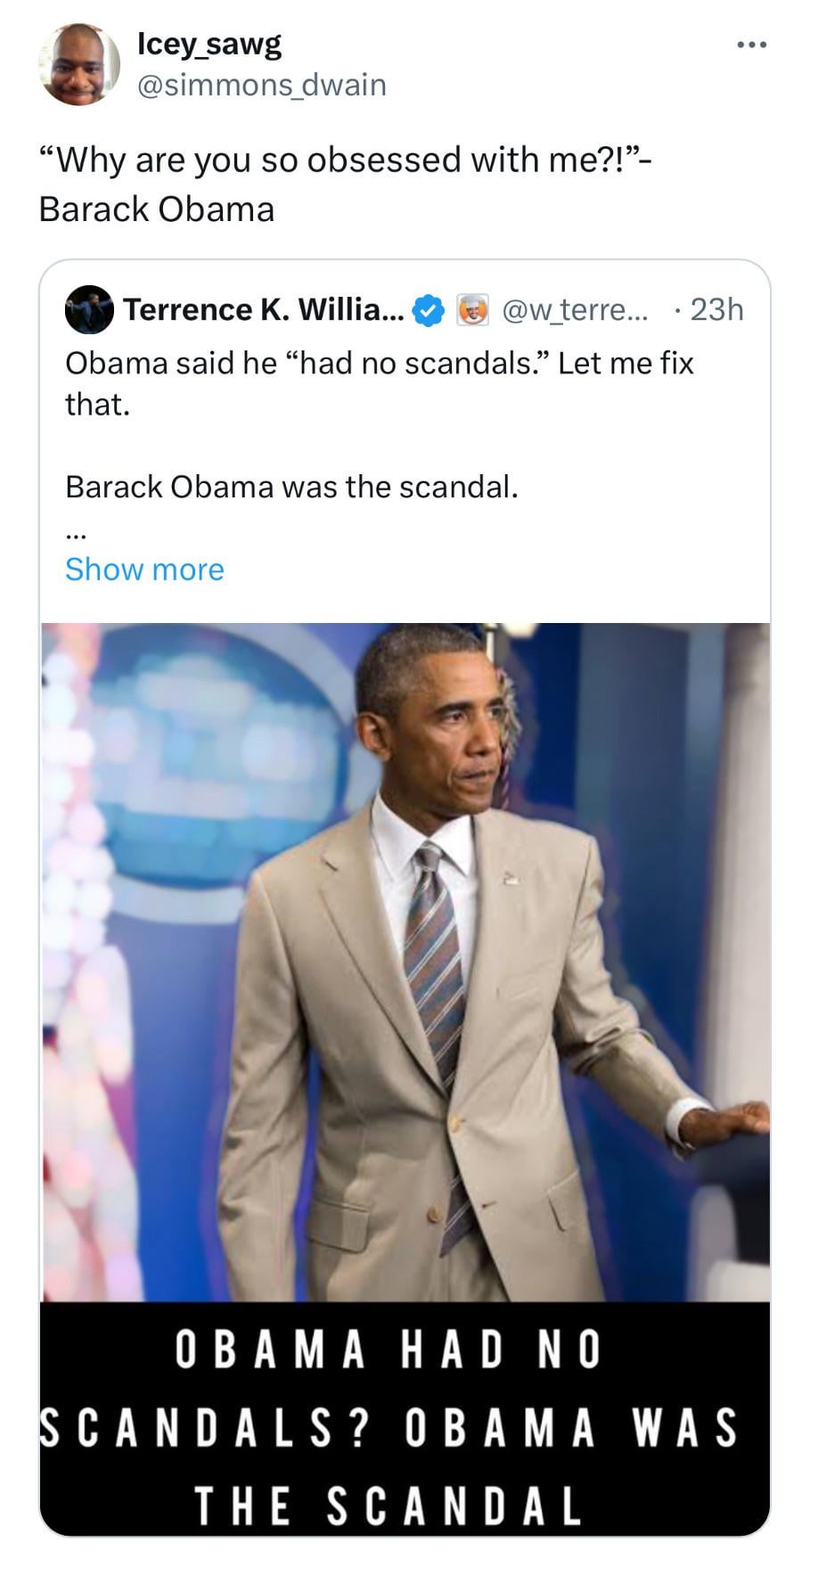
Task: Open Icey_sawg's profile picture
Action: tap(78, 64)
